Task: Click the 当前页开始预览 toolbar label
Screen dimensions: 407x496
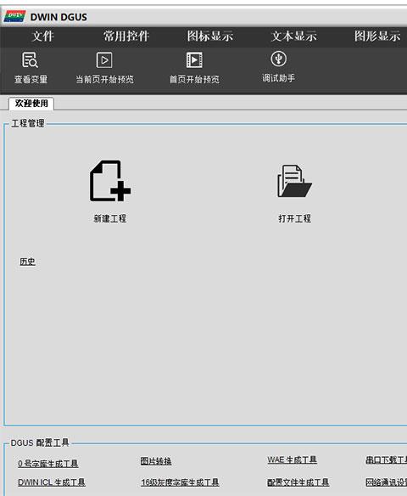Action: pos(104,79)
